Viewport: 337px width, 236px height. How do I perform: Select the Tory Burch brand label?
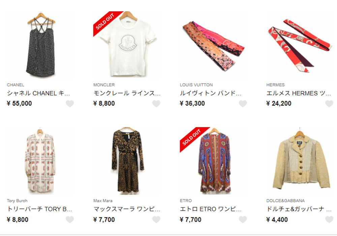tap(17, 201)
